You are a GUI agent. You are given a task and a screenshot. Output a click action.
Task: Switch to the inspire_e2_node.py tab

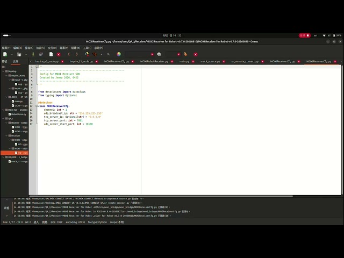point(47,61)
